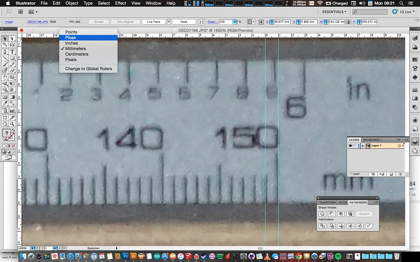The image size is (420, 262).
Task: Open the Live Trace presets dropdown arrow
Action: tap(169, 22)
